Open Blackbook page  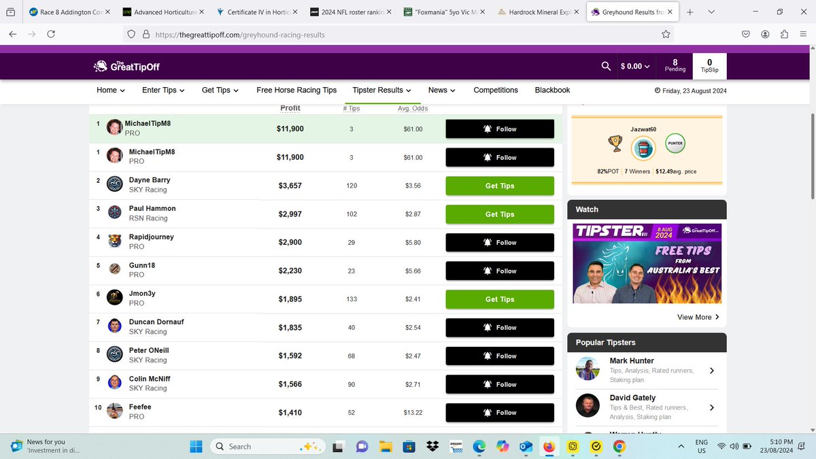point(552,90)
